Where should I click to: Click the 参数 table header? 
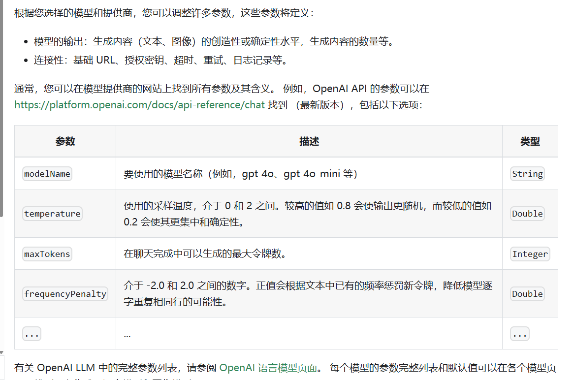[65, 141]
